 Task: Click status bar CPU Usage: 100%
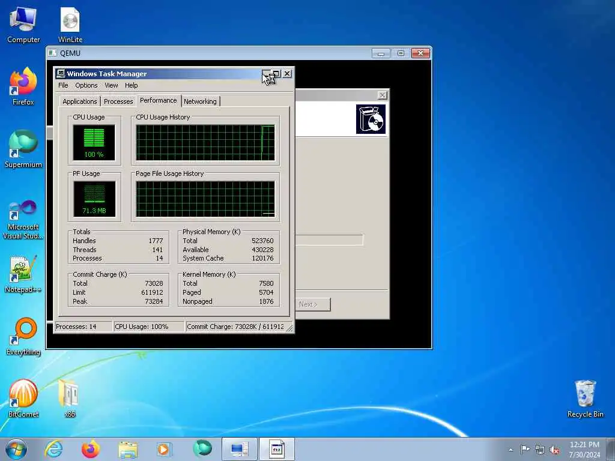[148, 327]
